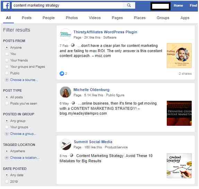Screen dimensions: 199x189
Task: Click the magnifying glass search icon
Action: 129,5
